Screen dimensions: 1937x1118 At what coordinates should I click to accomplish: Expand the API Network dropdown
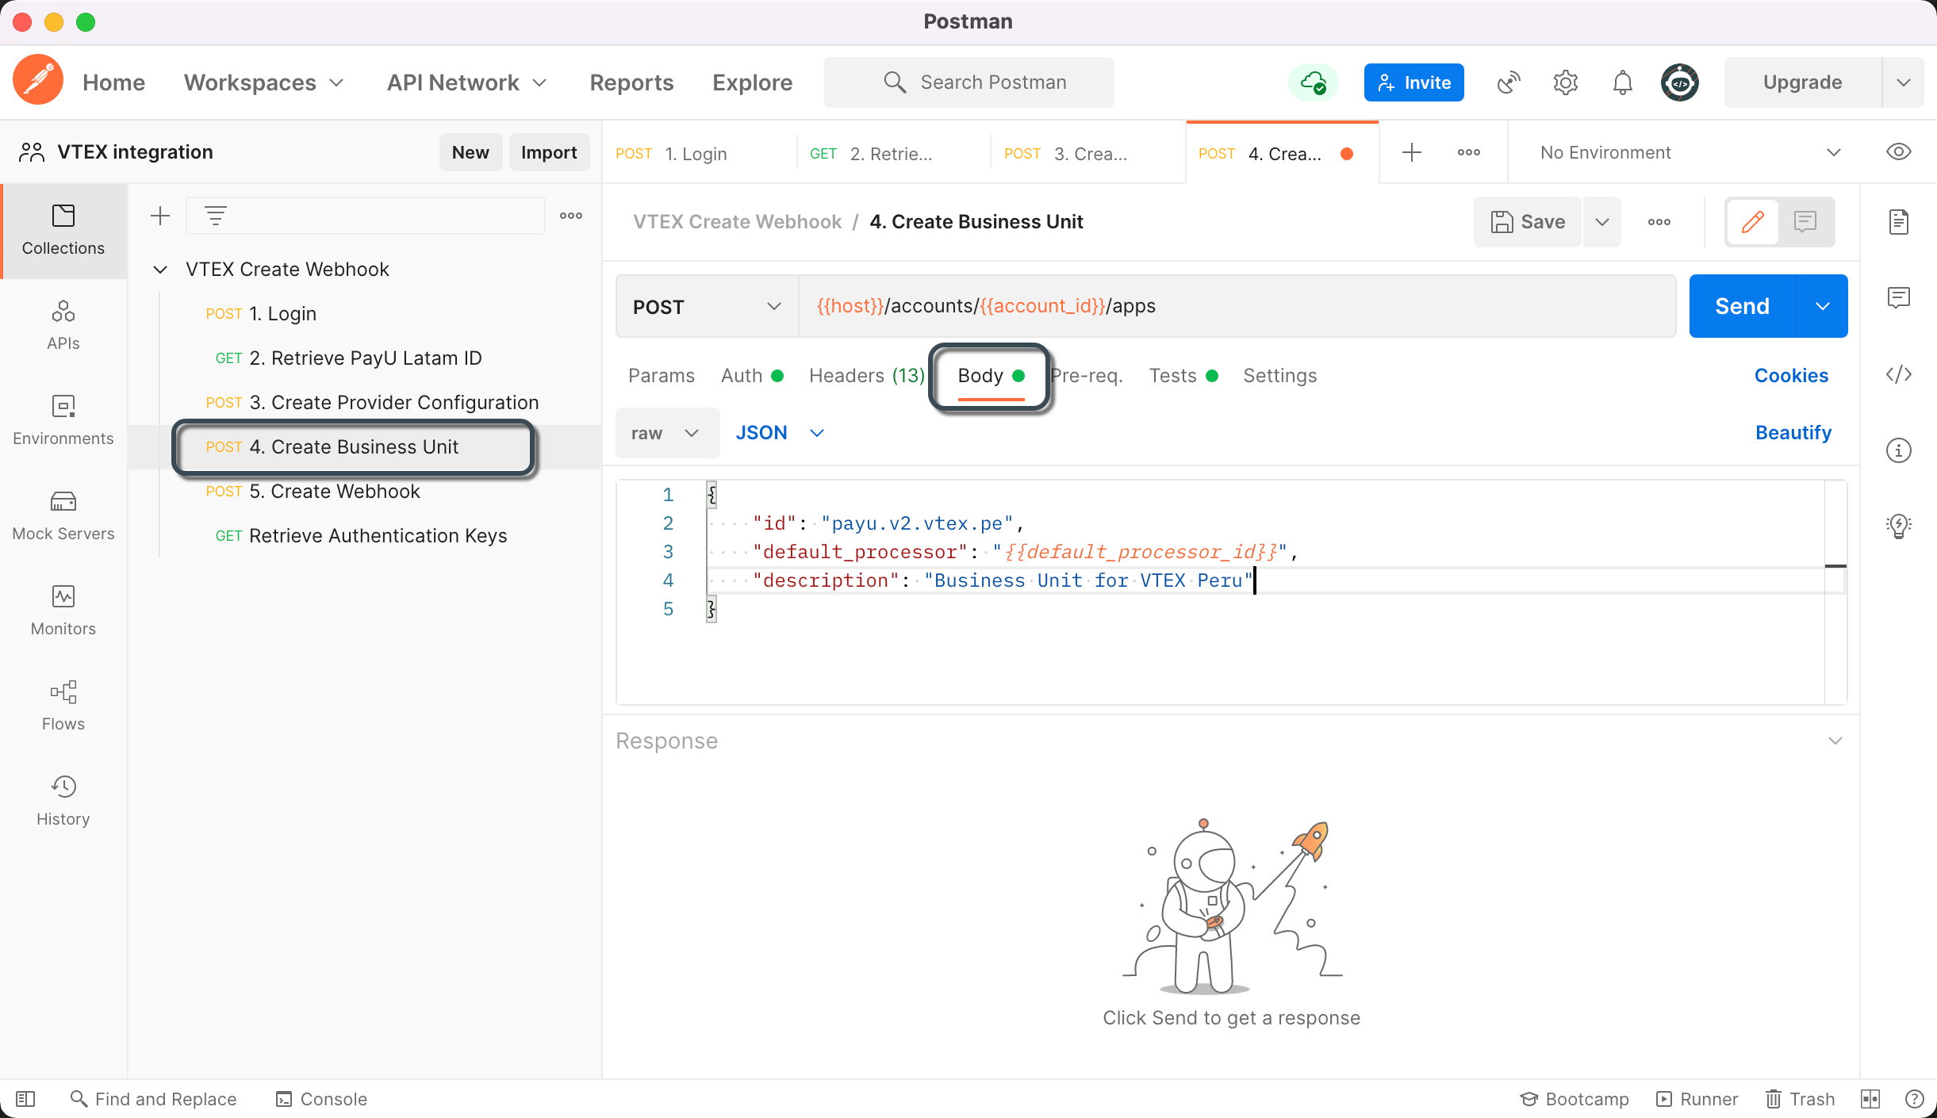pyautogui.click(x=467, y=82)
